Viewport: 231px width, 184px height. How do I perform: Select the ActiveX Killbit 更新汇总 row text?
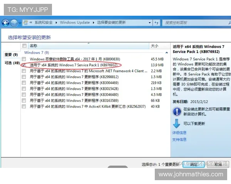coord(88,107)
